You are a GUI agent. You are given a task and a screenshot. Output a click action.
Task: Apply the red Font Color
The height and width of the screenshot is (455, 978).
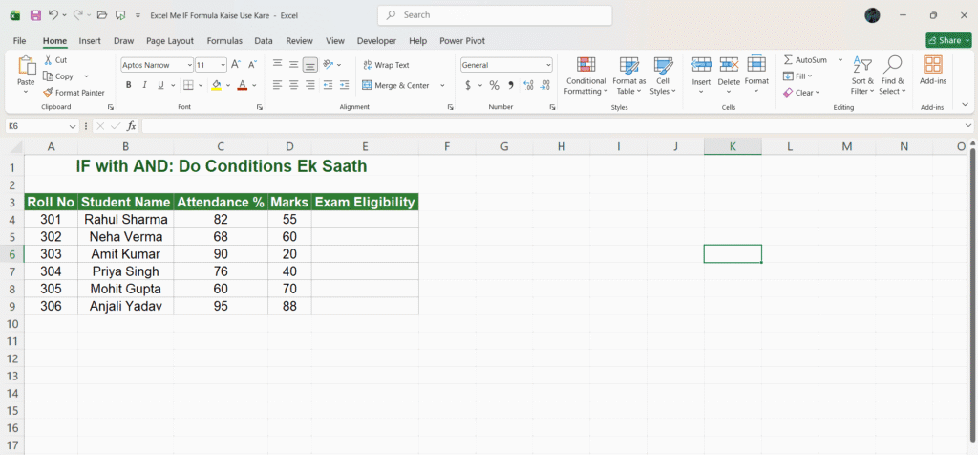[243, 85]
